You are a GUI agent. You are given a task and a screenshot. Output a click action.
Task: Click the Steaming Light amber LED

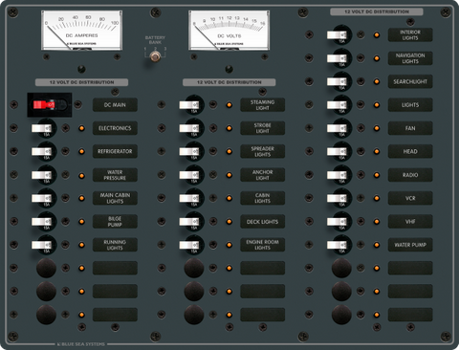click(x=229, y=105)
